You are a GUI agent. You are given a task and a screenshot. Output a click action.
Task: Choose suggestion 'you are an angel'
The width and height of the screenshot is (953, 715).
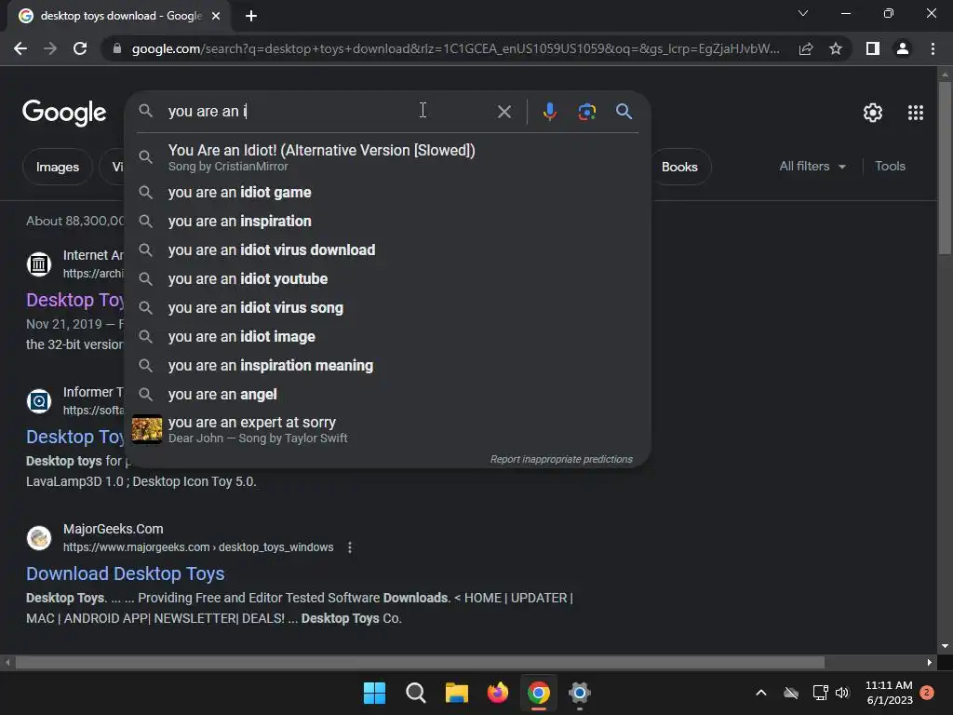click(387, 395)
